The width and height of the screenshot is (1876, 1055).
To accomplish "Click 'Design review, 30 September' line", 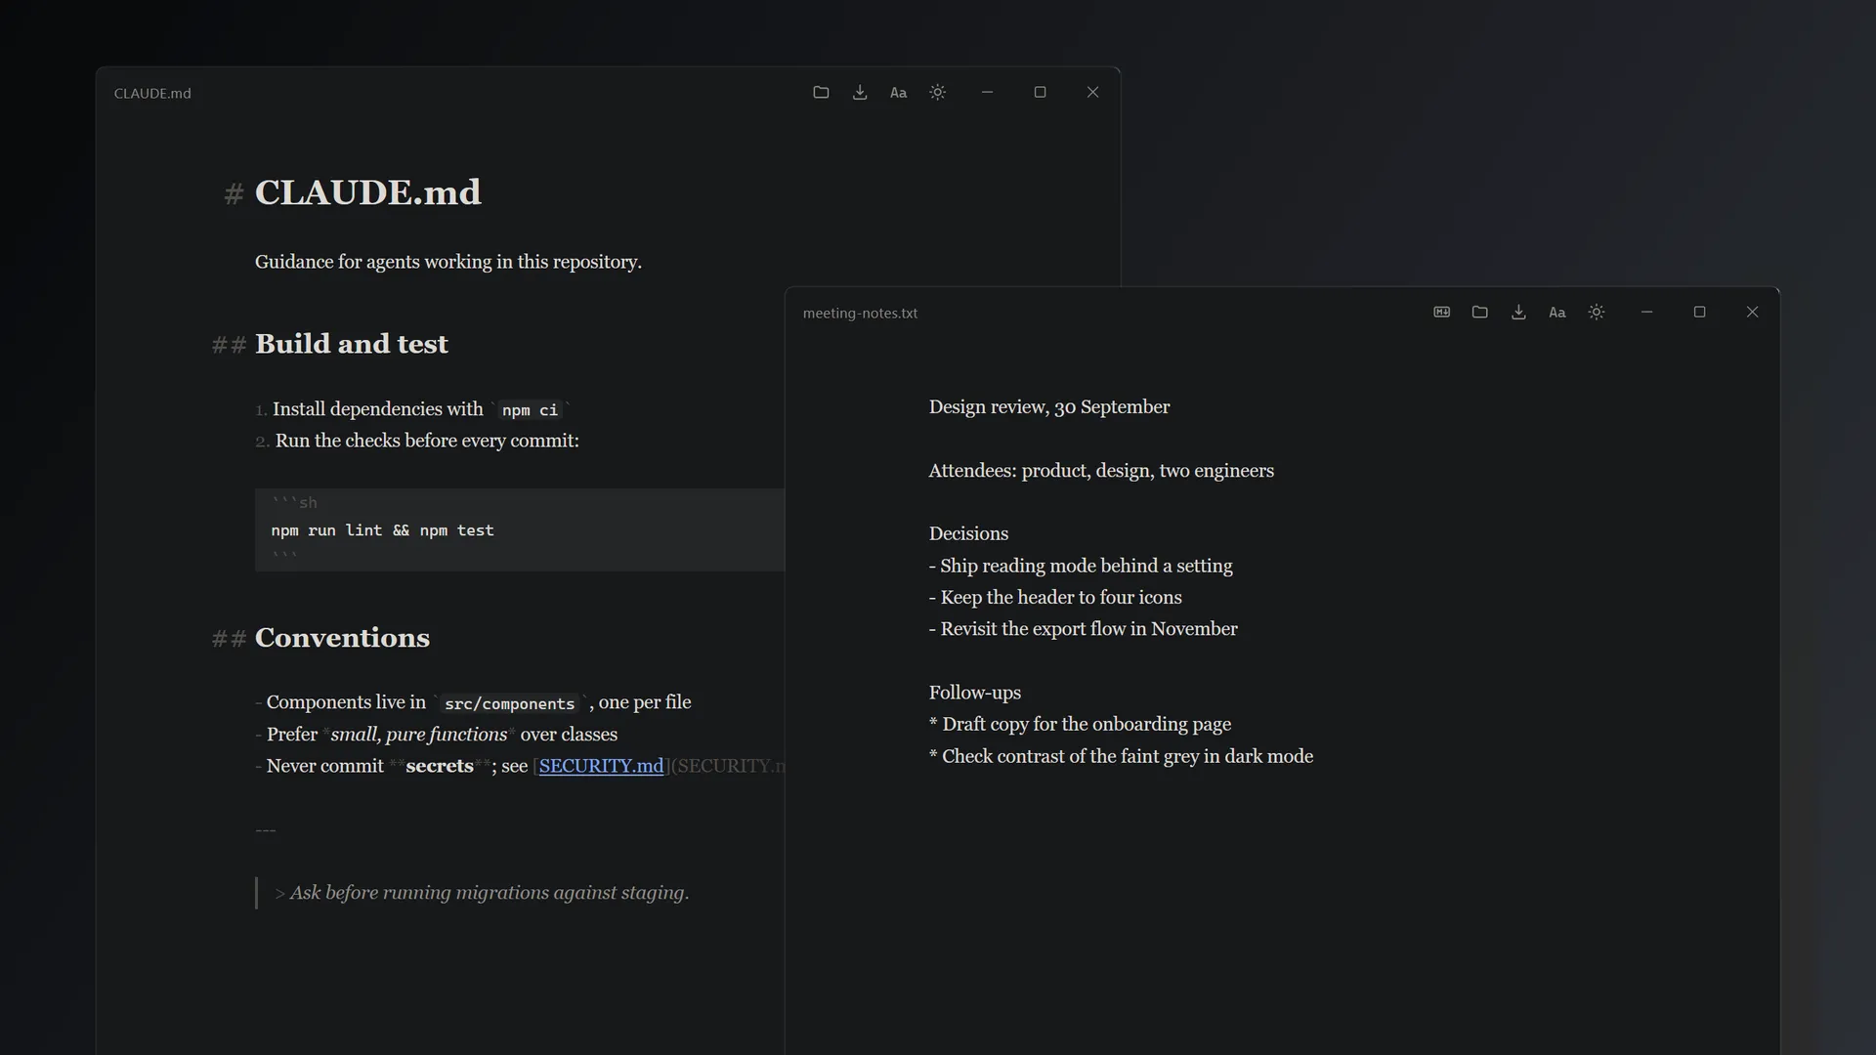I will 1048,407.
